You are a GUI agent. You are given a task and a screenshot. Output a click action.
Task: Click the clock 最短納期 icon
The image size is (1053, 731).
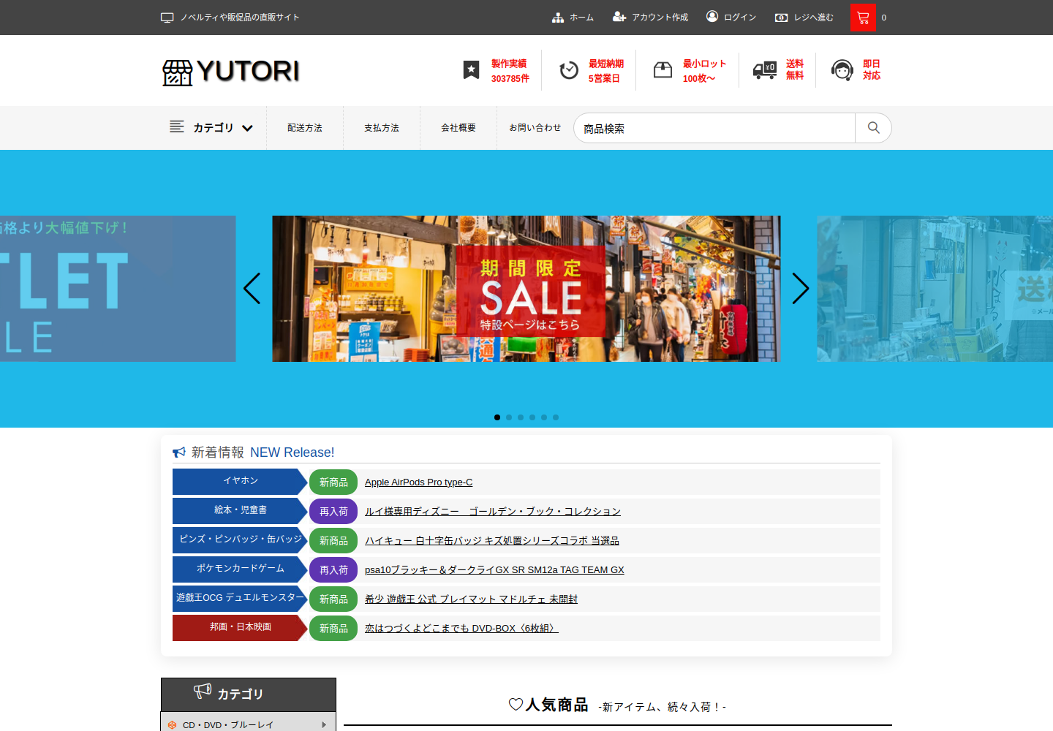pyautogui.click(x=569, y=70)
